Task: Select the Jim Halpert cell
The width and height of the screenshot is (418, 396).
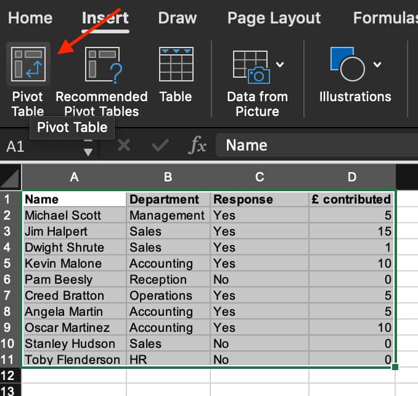Action: (x=74, y=231)
